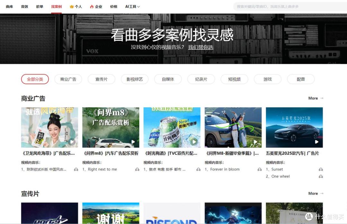
Task: Select track One wheel
Action: (x=278, y=176)
